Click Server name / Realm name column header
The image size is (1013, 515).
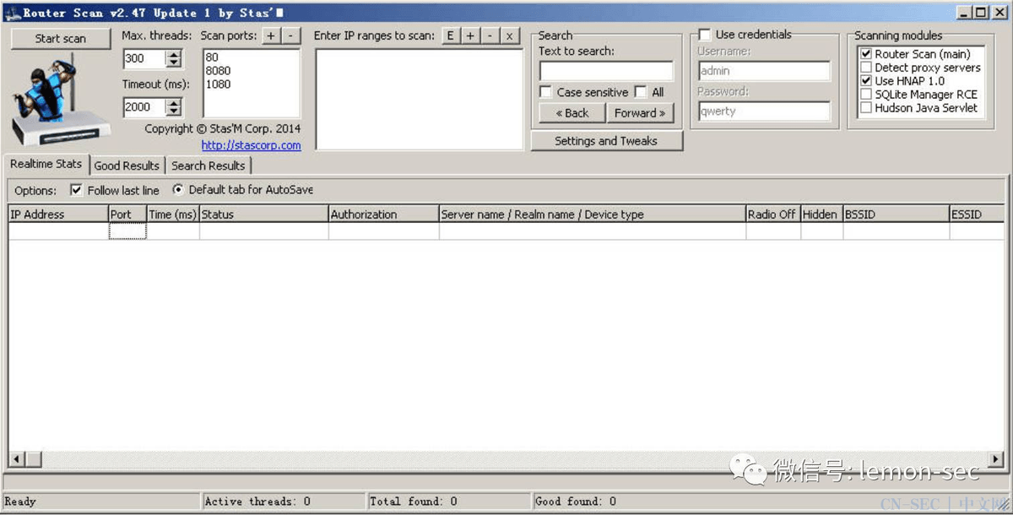(x=593, y=214)
